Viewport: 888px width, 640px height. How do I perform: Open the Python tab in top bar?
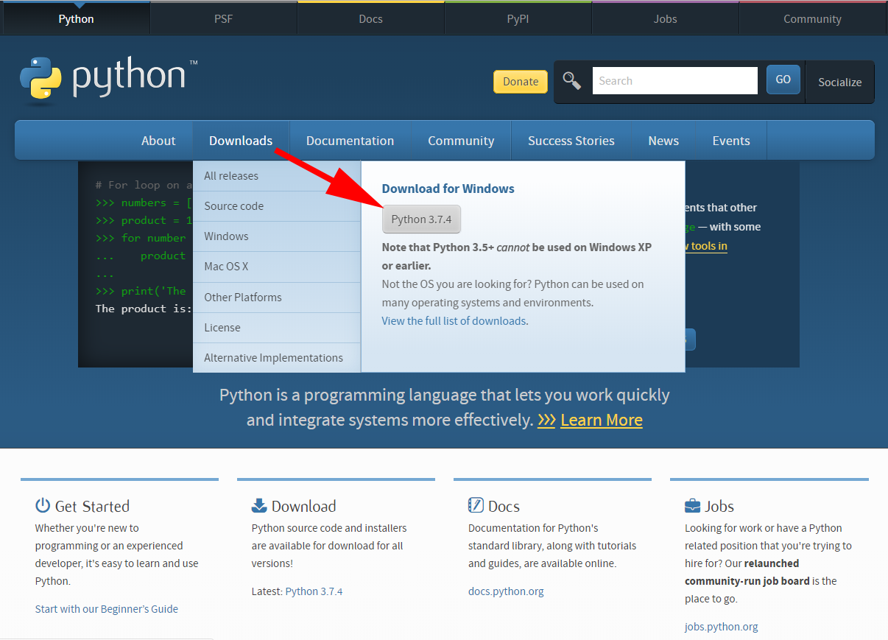point(77,18)
